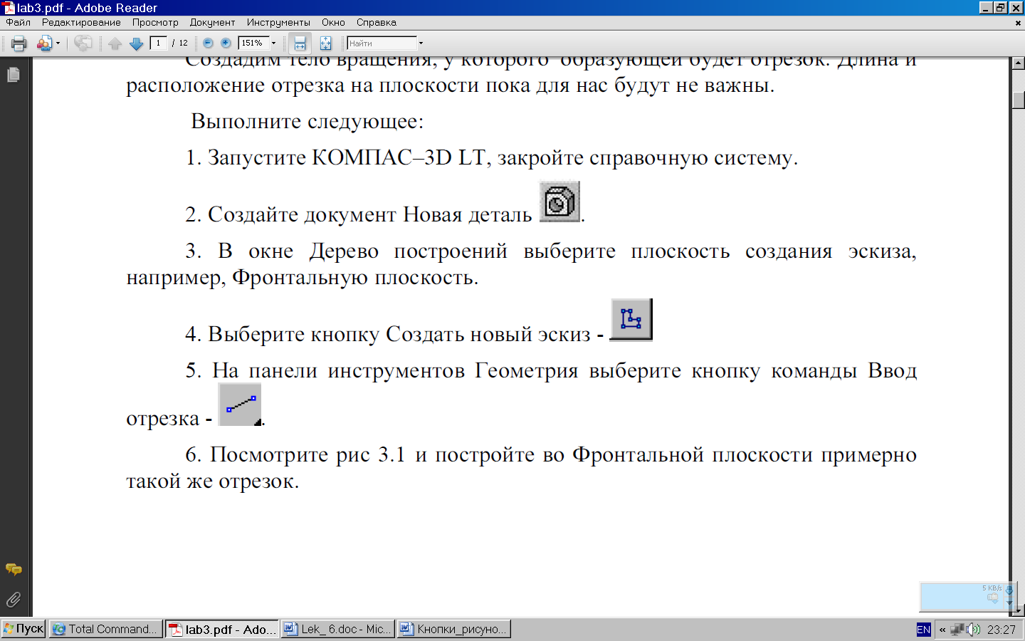Image resolution: width=1025 pixels, height=641 pixels.
Task: Click the Создать новый эскиз icon image
Action: pyautogui.click(x=631, y=320)
